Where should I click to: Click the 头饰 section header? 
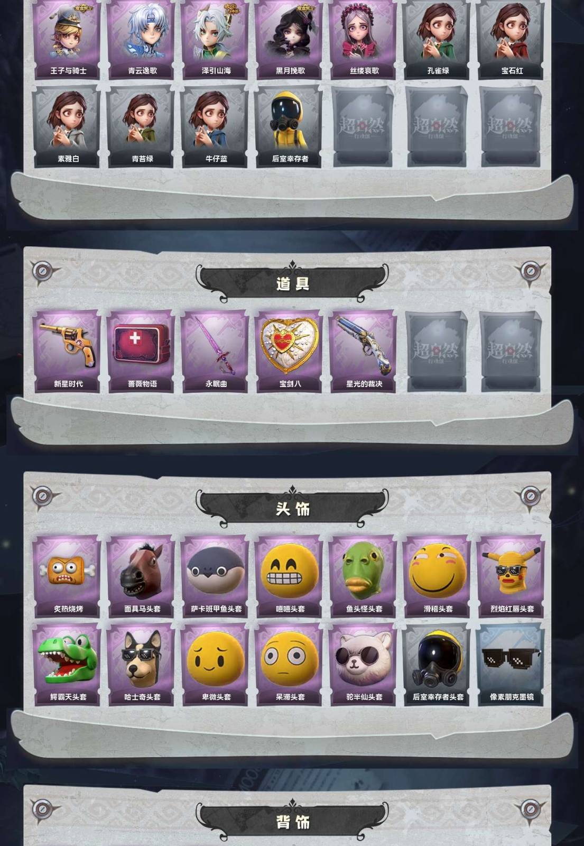(x=292, y=509)
